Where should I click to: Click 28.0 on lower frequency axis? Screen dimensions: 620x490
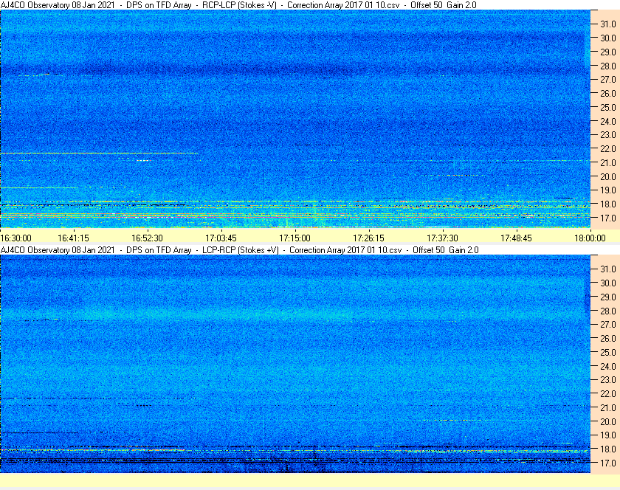coord(607,311)
